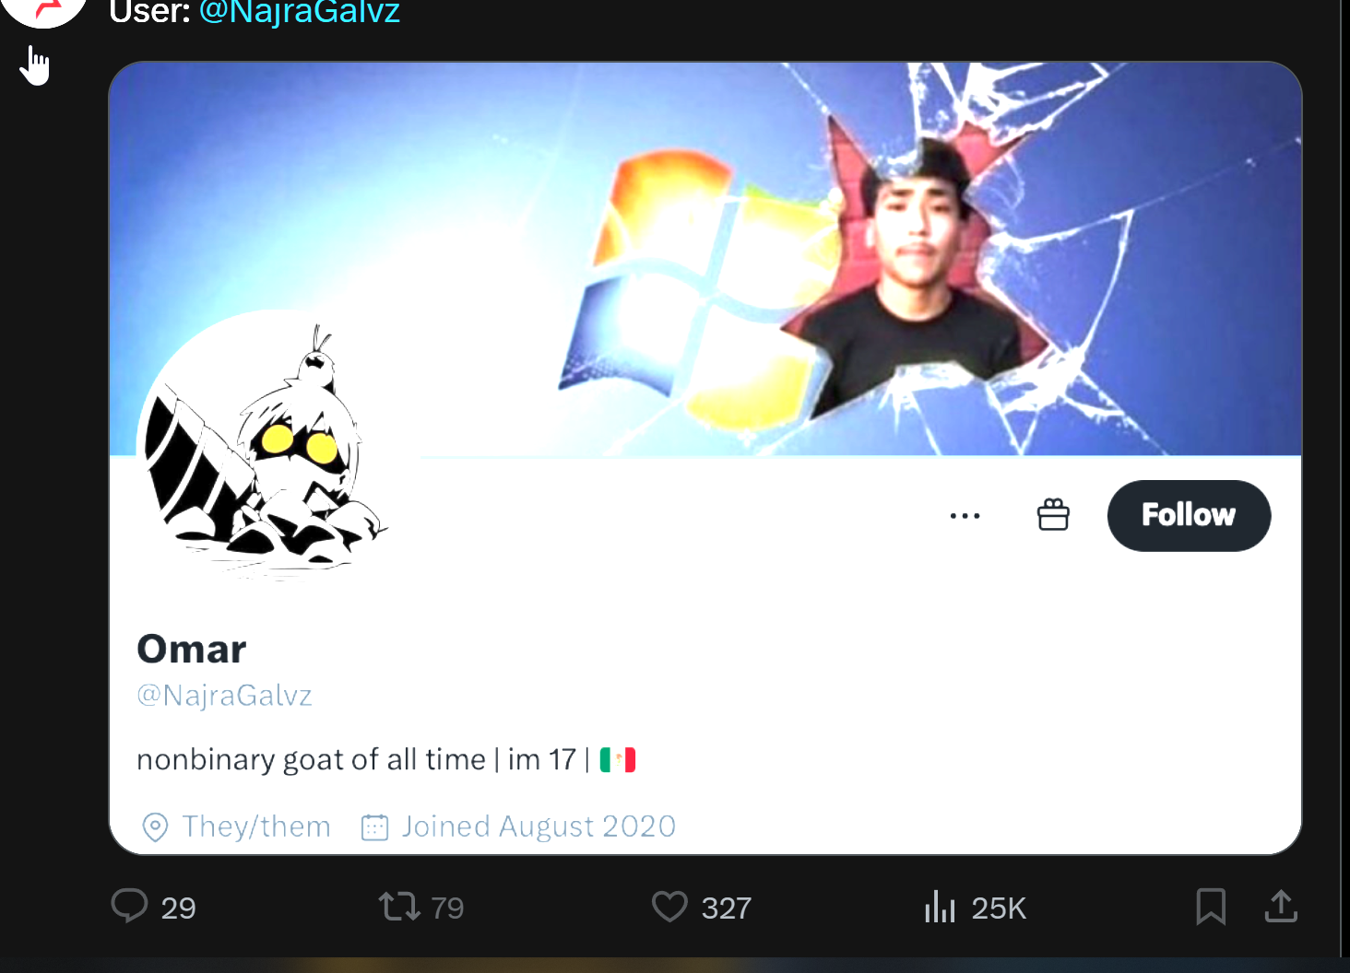Open the @NajraGalvz mention link
Image resolution: width=1350 pixels, height=973 pixels.
(300, 13)
